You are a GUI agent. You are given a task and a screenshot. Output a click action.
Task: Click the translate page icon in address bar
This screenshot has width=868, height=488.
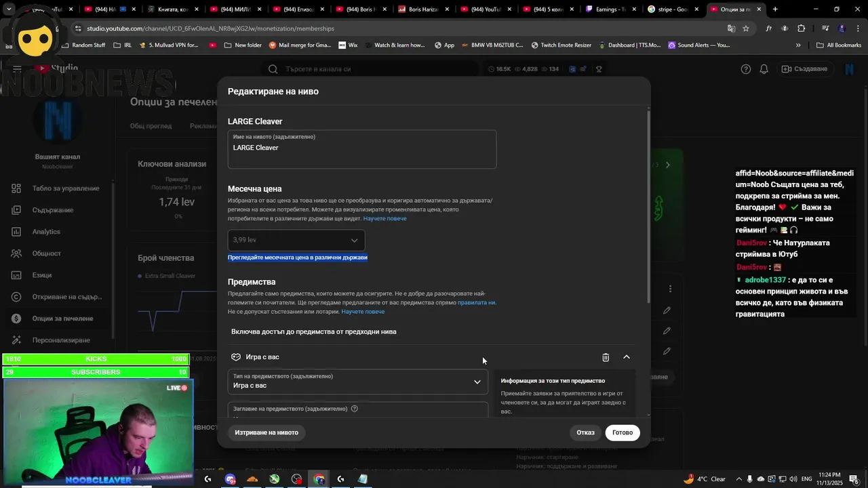pos(731,28)
